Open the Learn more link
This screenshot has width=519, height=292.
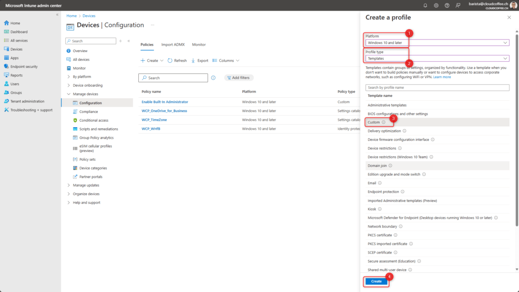[x=442, y=77]
